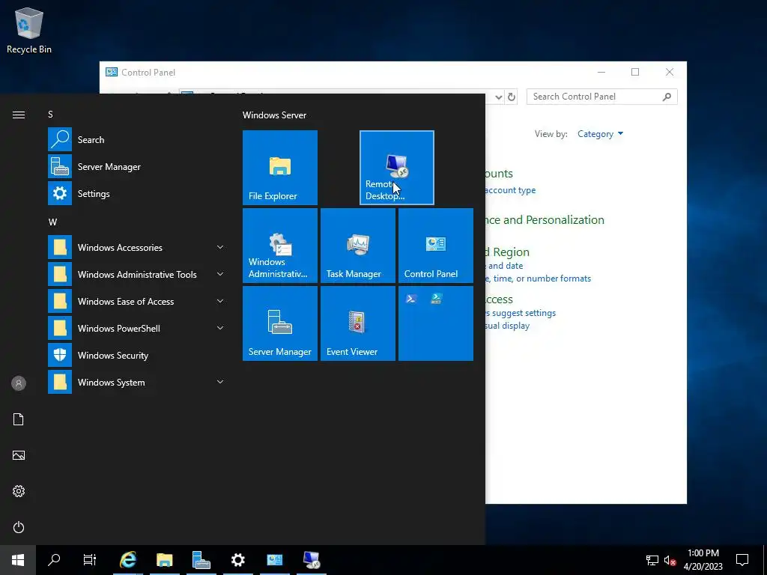This screenshot has width=767, height=575.
Task: Open Task View on the taskbar
Action: 90,560
